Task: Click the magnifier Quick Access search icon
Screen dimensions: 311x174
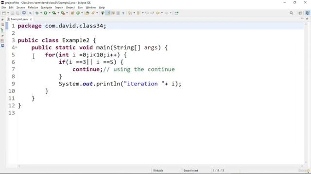Action: tap(291, 13)
